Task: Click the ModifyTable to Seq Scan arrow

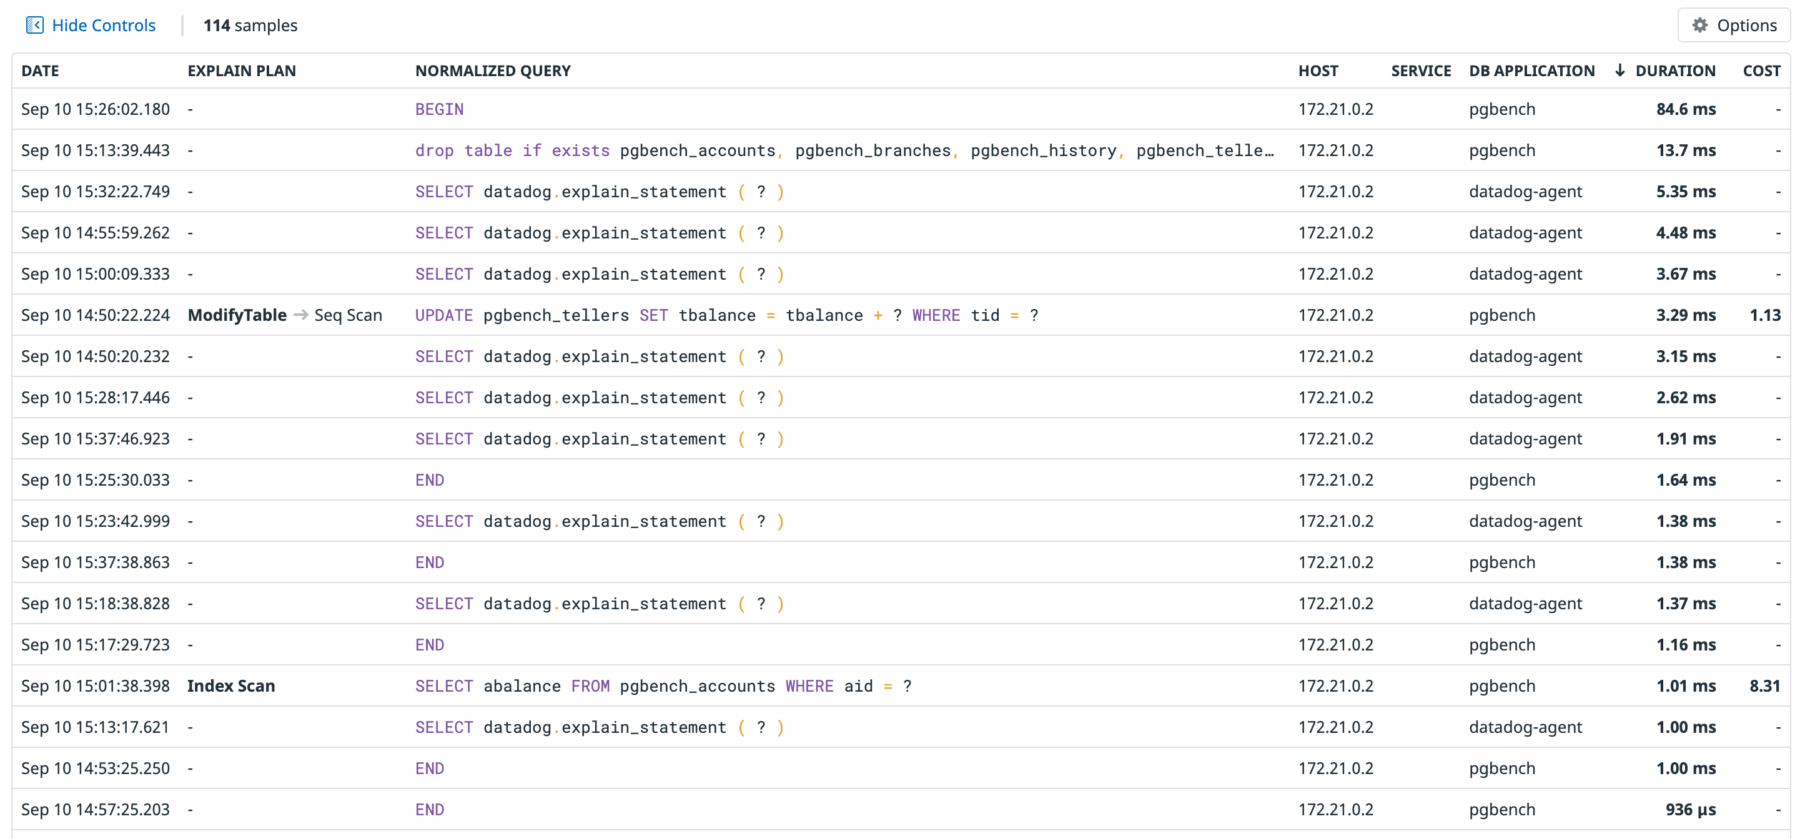Action: [300, 315]
